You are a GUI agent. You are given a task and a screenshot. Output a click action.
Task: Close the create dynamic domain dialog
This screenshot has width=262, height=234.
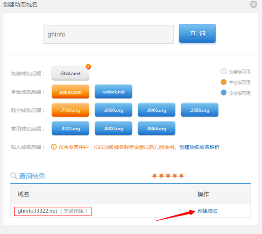pos(253,4)
